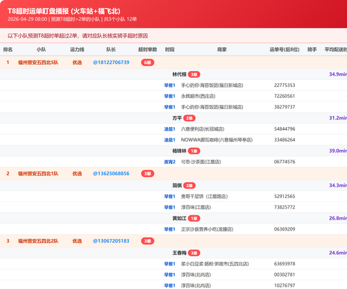Image resolution: width=347 pixels, height=289 pixels.
Task: Click the merchant in the order 52912565 row
Action: pos(205,197)
